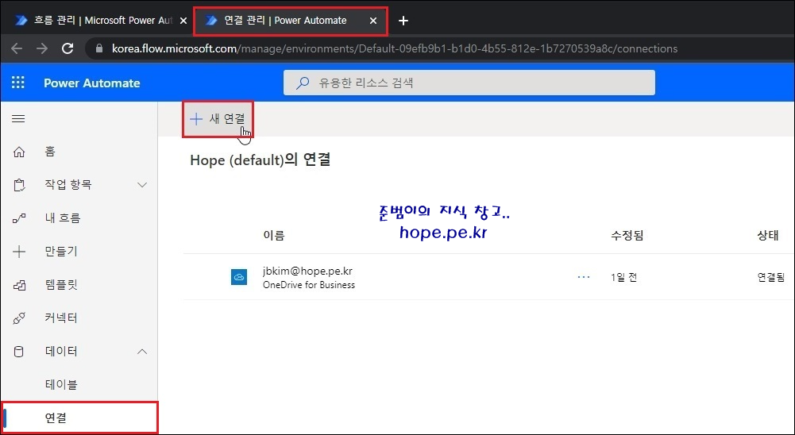This screenshot has height=435, width=795.
Task: Click the 만들기 plus icon
Action: (x=19, y=252)
